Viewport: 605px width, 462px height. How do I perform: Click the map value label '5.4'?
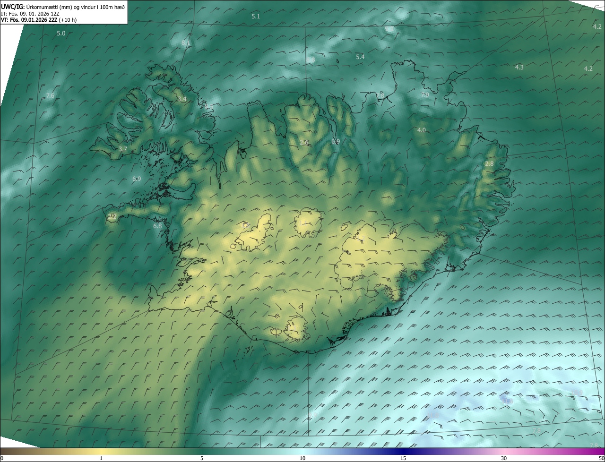(360, 57)
